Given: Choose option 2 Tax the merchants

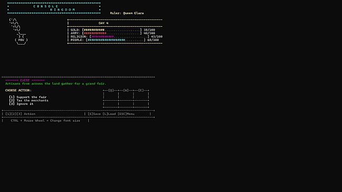Looking at the screenshot, I should pos(28,100).
